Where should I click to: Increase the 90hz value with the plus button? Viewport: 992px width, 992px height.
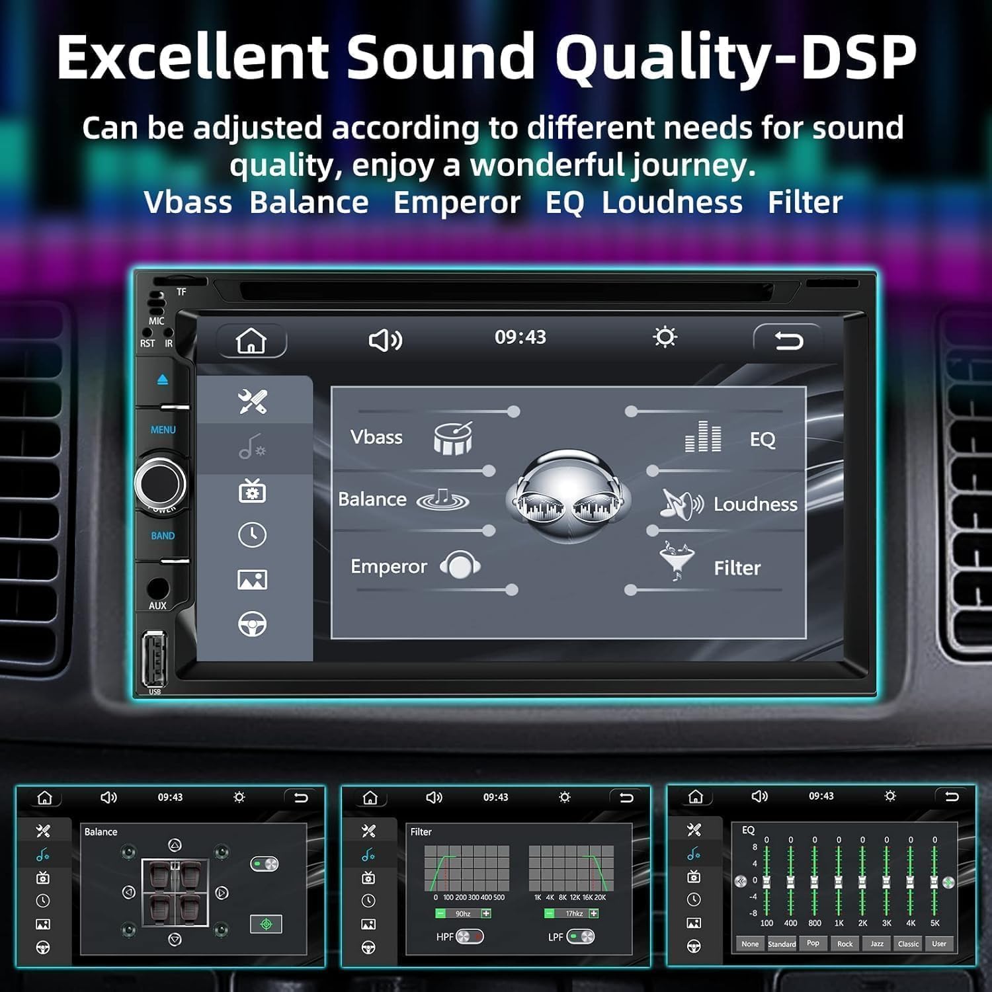point(486,913)
